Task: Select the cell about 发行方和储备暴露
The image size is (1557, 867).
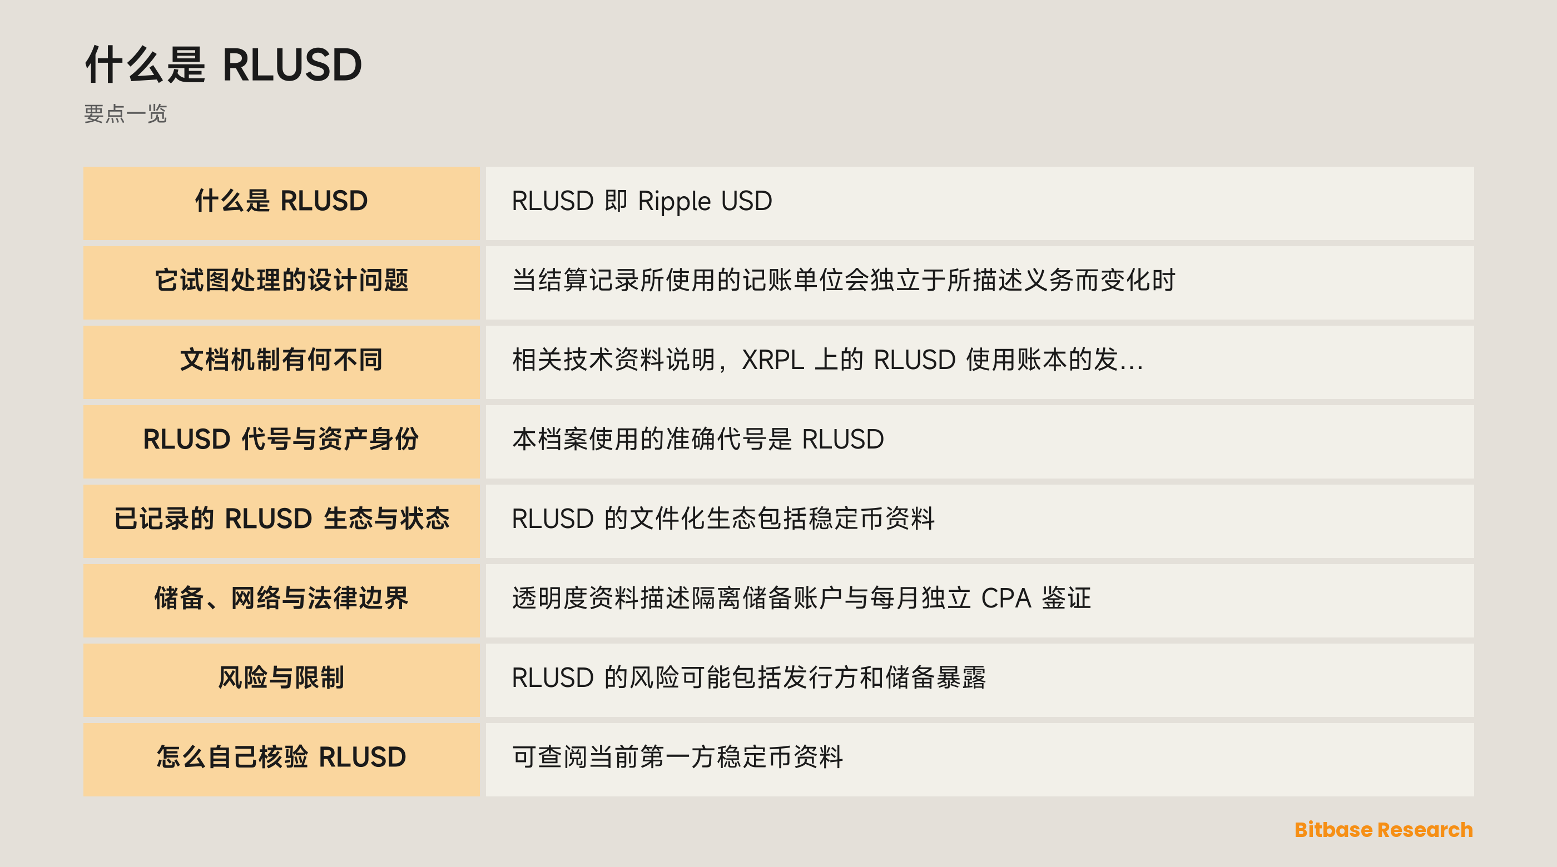Action: [x=979, y=680]
